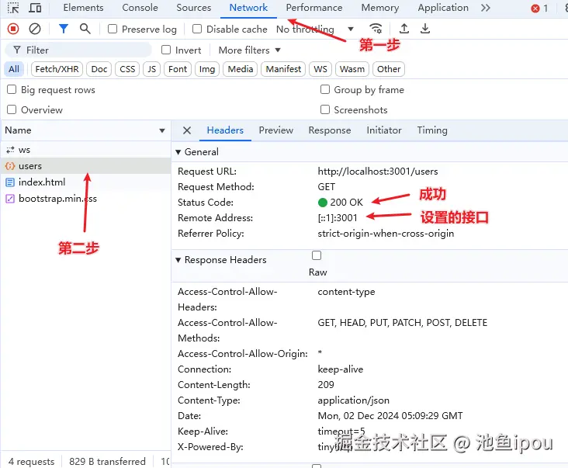Enable Overview checkbox
This screenshot has height=468, width=568.
(x=12, y=109)
